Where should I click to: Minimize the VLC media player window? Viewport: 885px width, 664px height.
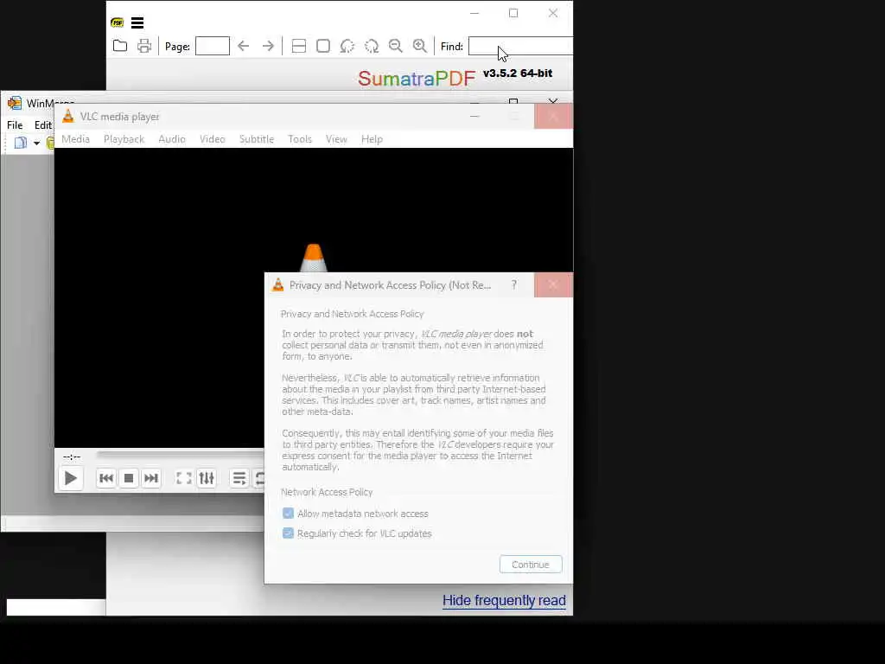pos(474,117)
